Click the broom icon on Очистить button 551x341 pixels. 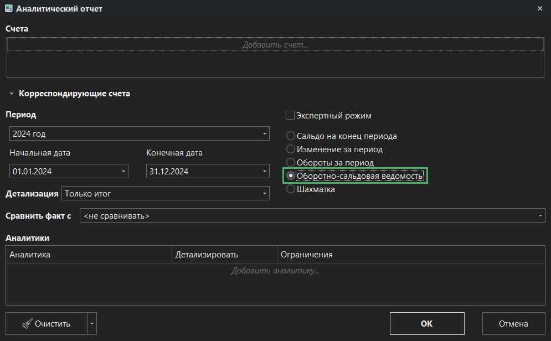[27, 324]
